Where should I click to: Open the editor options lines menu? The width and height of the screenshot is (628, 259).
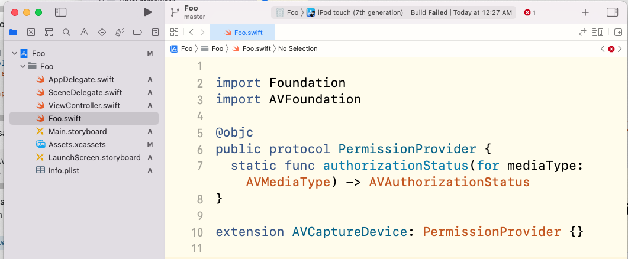tap(598, 33)
